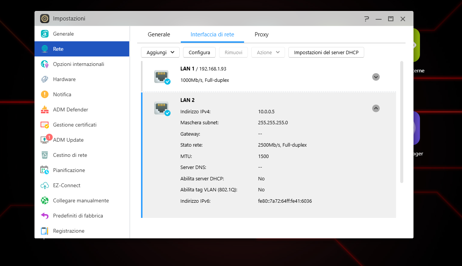
Task: Click the subnet mask value 255.255.255.0
Action: 273,123
